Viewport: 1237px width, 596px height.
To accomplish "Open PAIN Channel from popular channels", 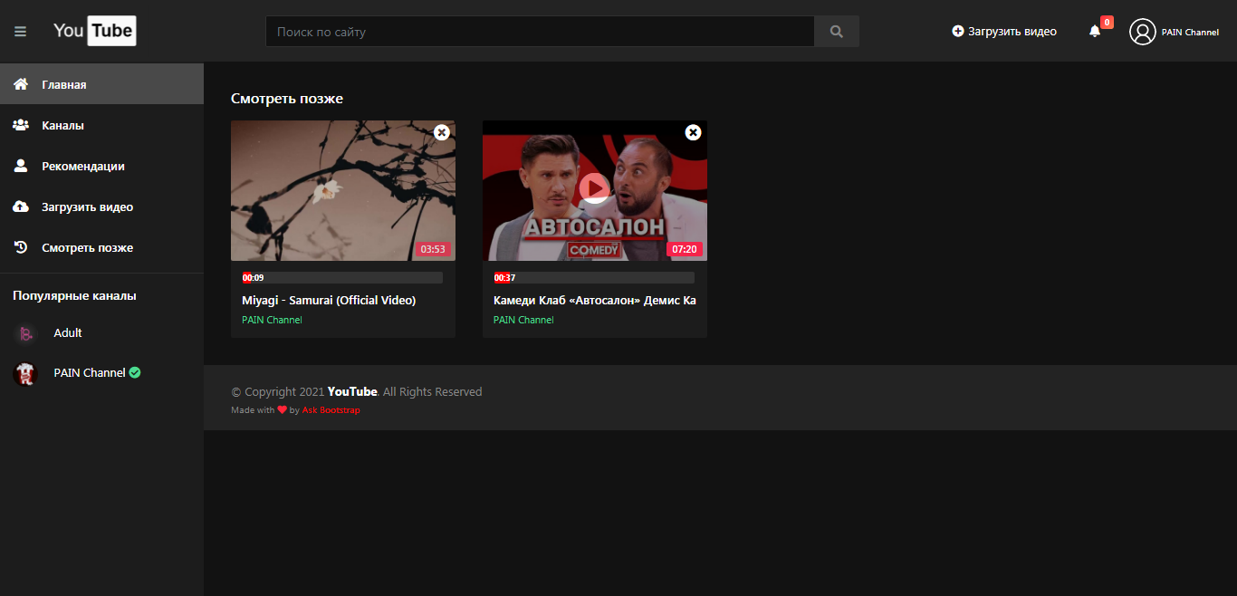I will [x=90, y=372].
